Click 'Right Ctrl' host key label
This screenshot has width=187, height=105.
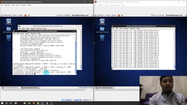pos(89,100)
